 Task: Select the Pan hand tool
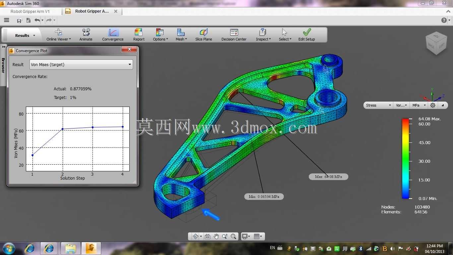tap(216, 236)
